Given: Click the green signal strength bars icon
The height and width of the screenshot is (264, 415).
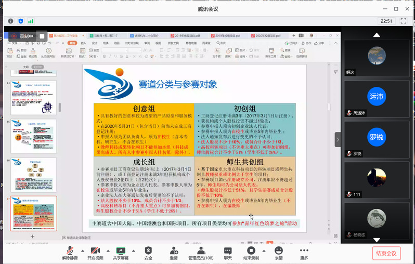Looking at the screenshot, I should click(31, 21).
